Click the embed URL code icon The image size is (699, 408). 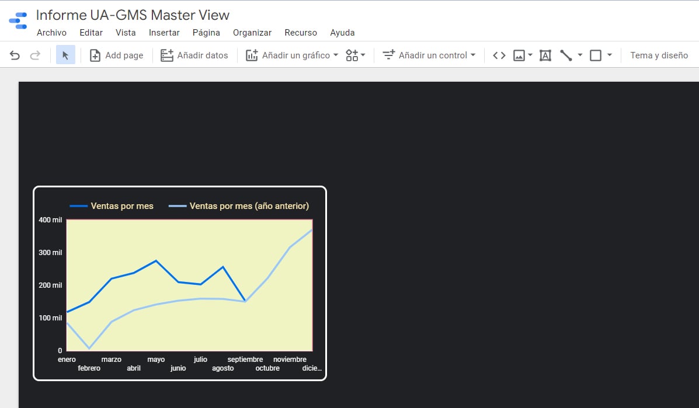(499, 55)
